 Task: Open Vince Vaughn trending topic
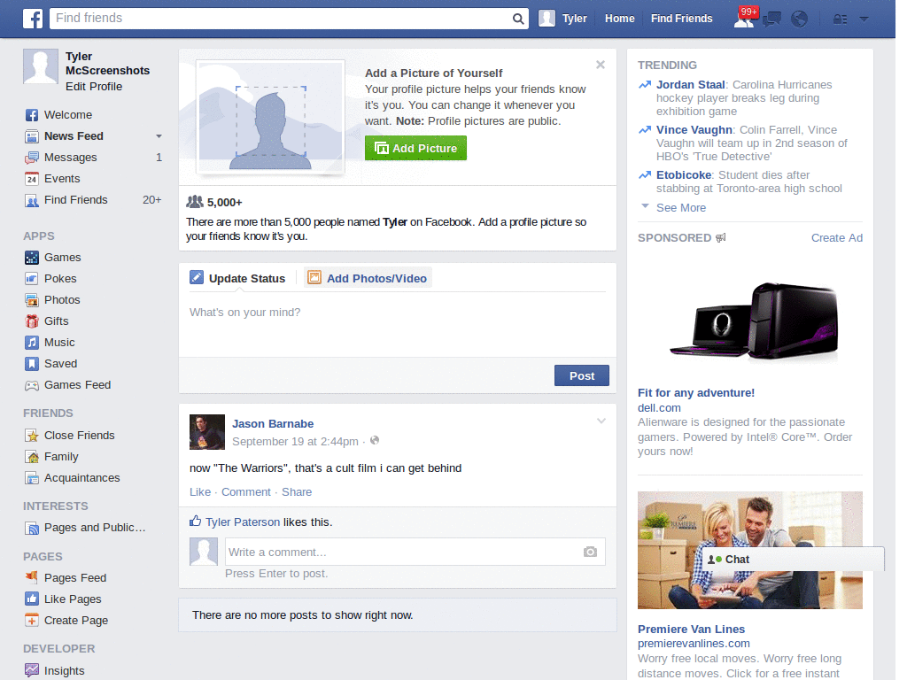pyautogui.click(x=694, y=130)
